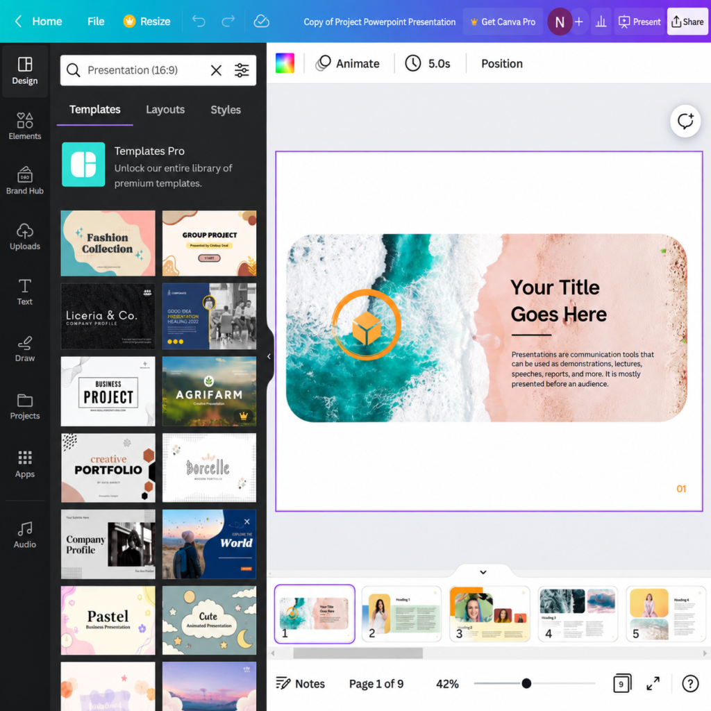Select the 'Your Title Goes Here' text

[559, 301]
